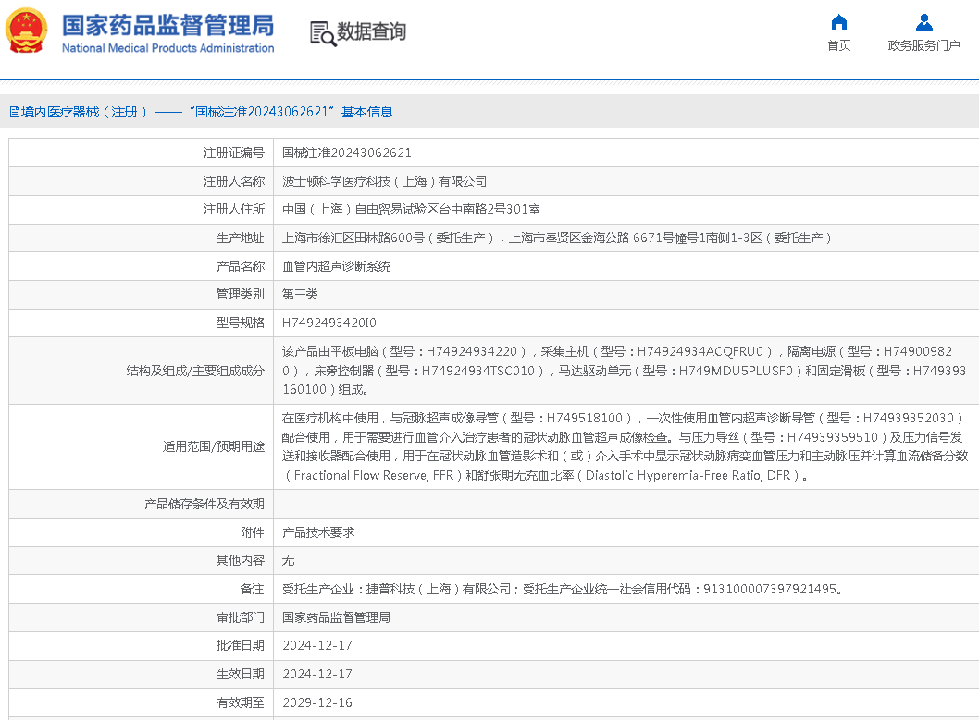
Task: Click the 有效期至 date 2029-12-16
Action: (x=316, y=702)
